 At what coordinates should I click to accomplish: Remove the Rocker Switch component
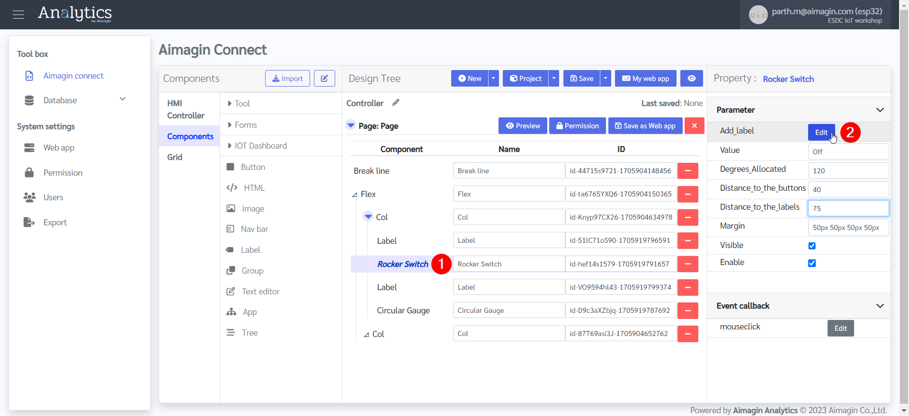687,264
